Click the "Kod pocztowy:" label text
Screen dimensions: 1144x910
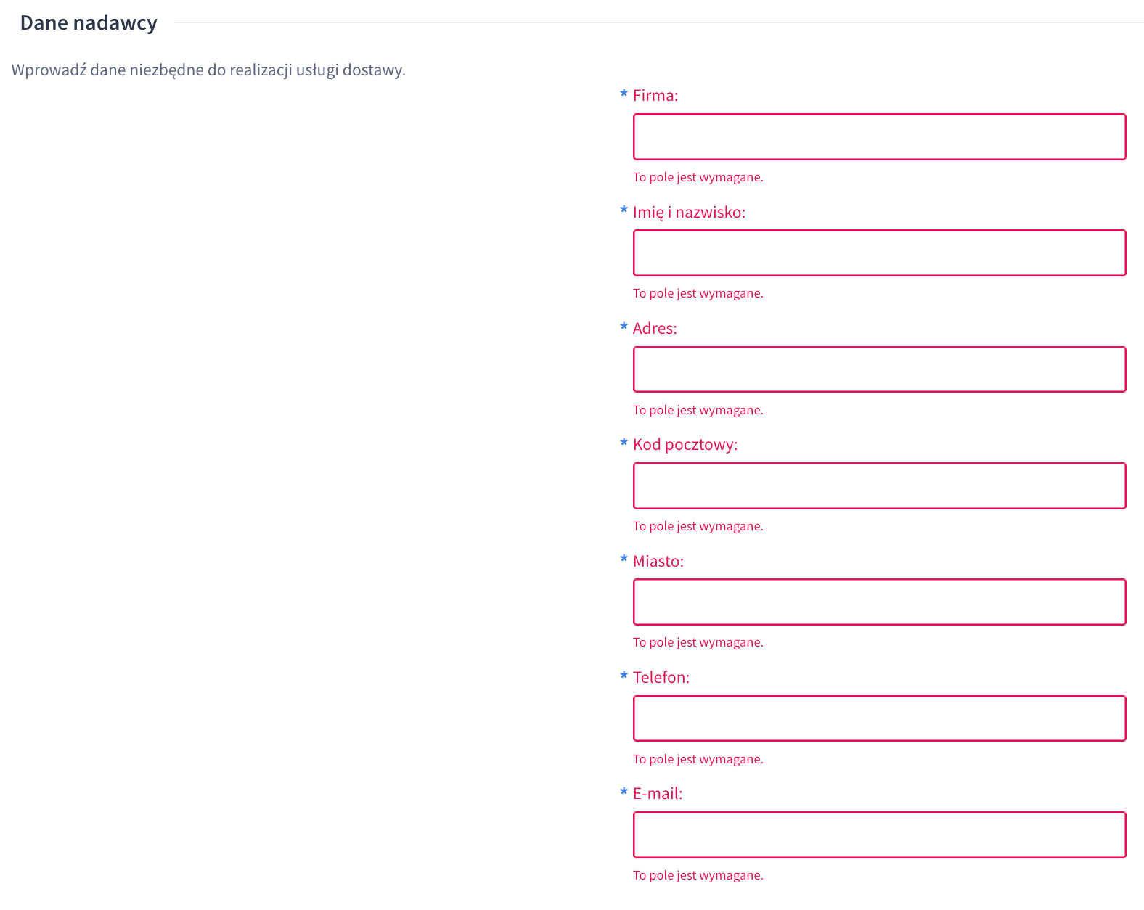(x=685, y=444)
